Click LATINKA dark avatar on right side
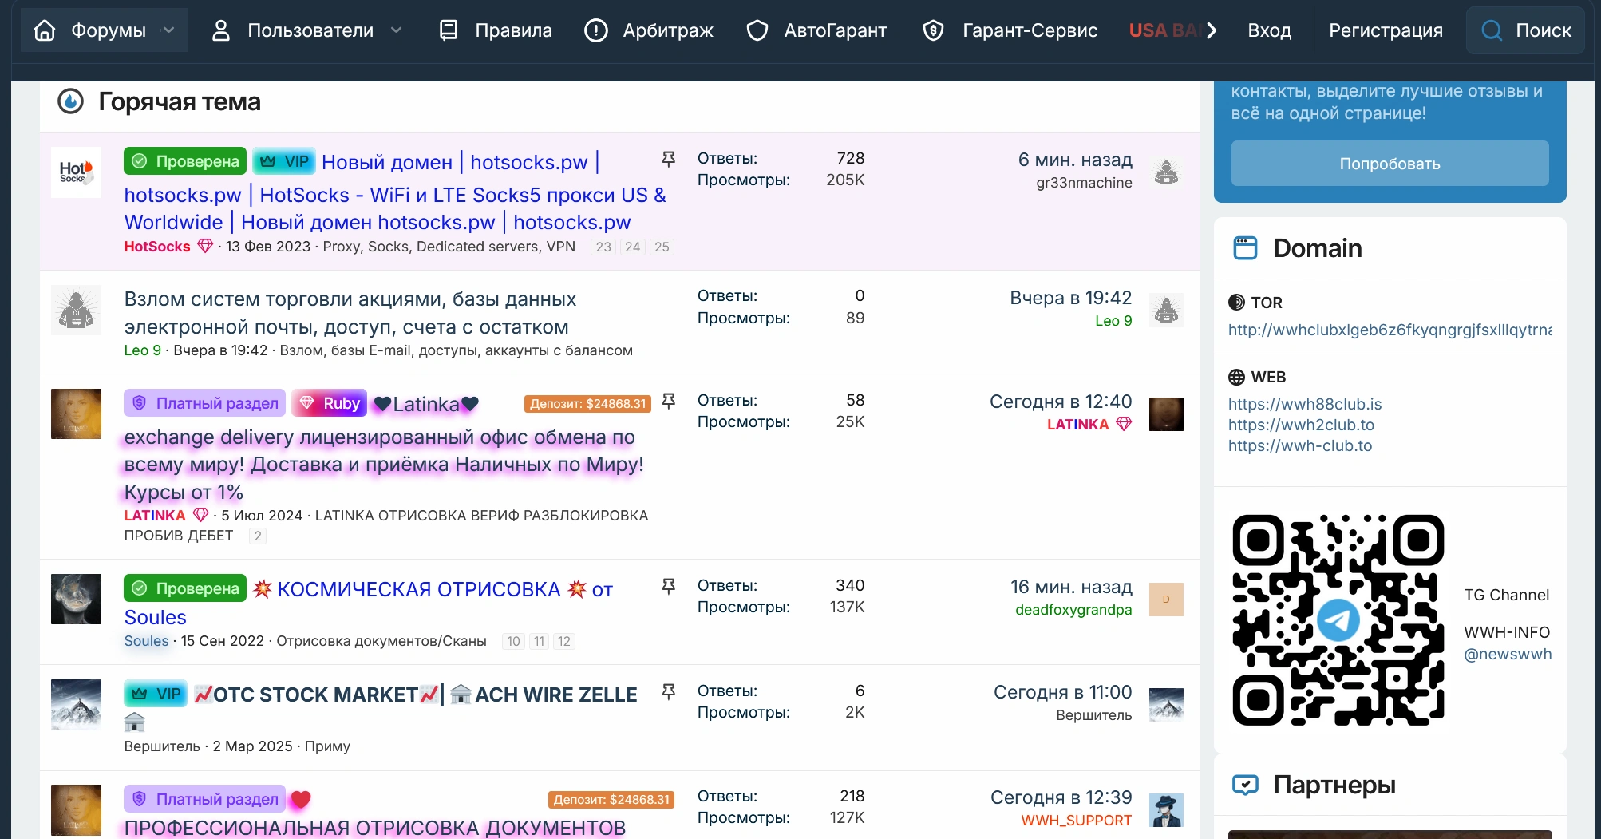Viewport: 1601px width, 839px height. coord(1166,414)
